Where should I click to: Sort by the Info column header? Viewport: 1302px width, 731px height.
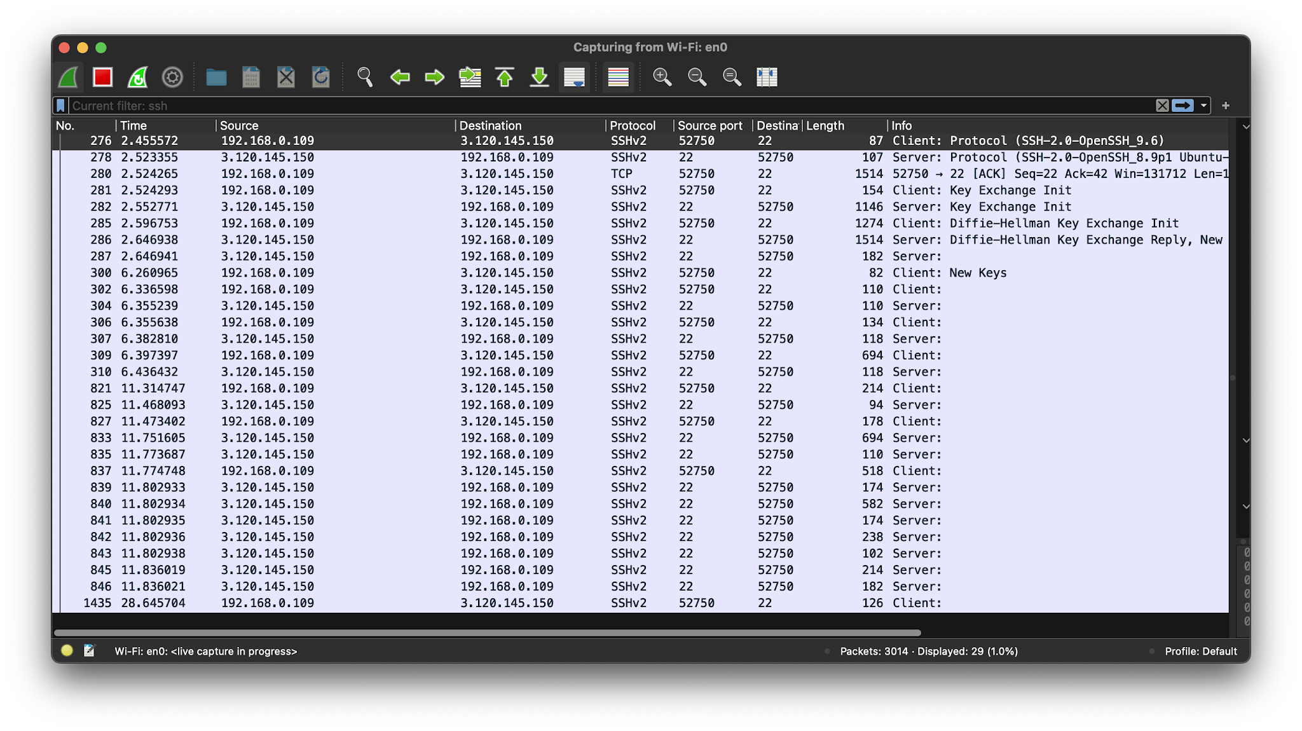point(1059,126)
